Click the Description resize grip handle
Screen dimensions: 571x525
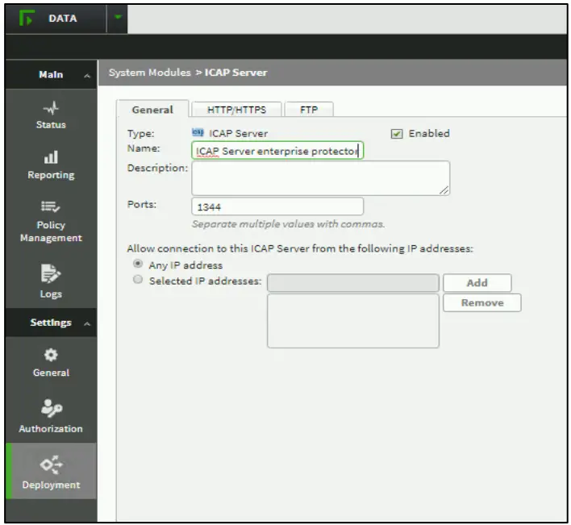[x=444, y=190]
